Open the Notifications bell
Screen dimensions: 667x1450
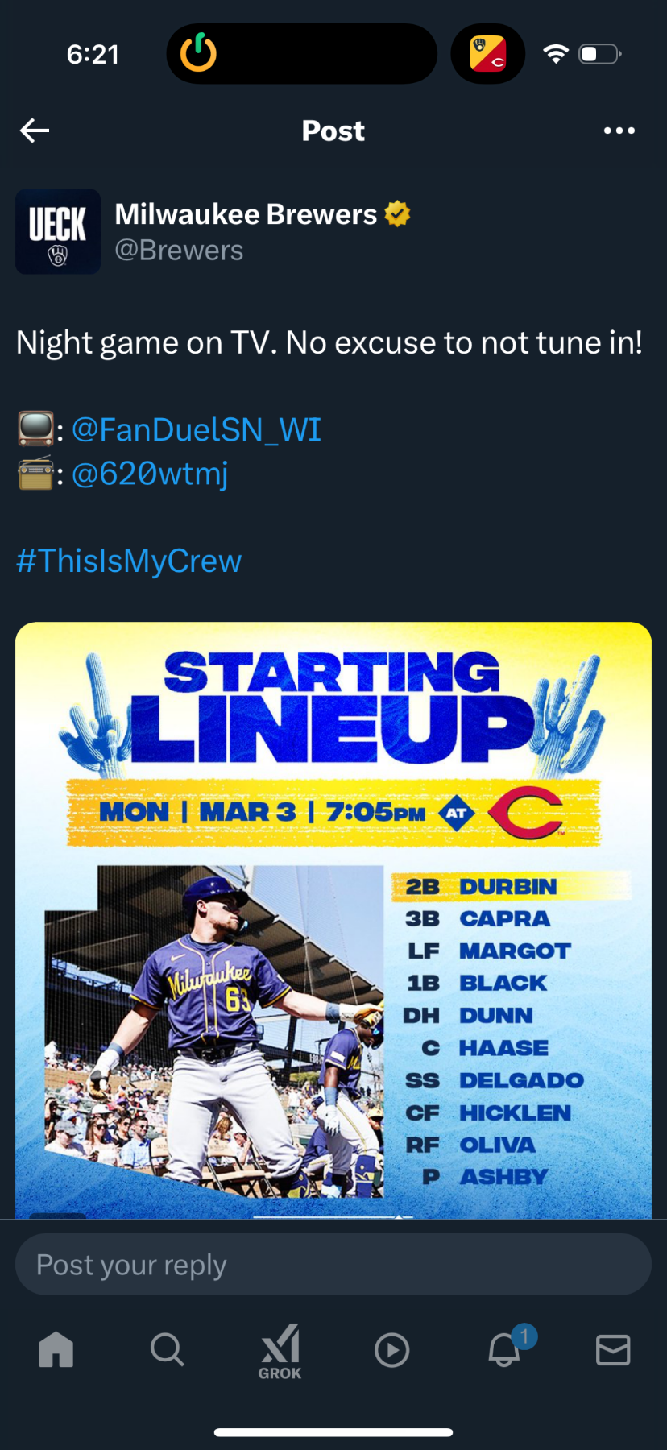505,1349
